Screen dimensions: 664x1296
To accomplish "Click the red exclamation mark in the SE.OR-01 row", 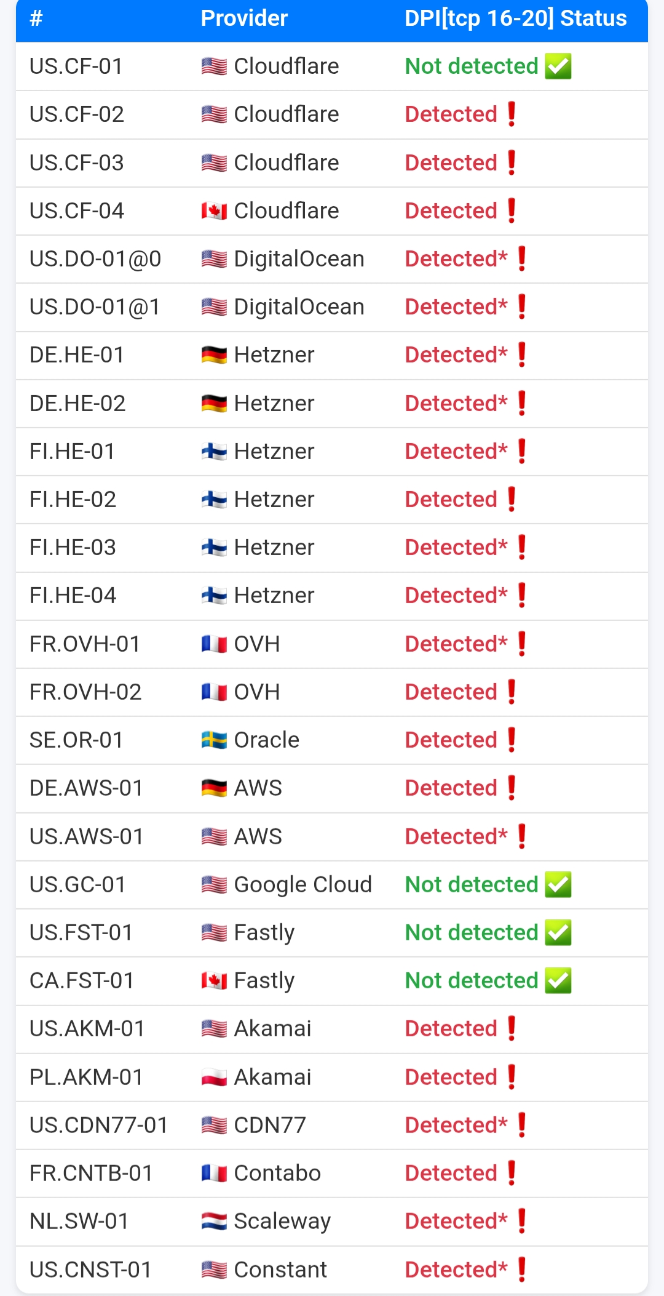I will 512,740.
